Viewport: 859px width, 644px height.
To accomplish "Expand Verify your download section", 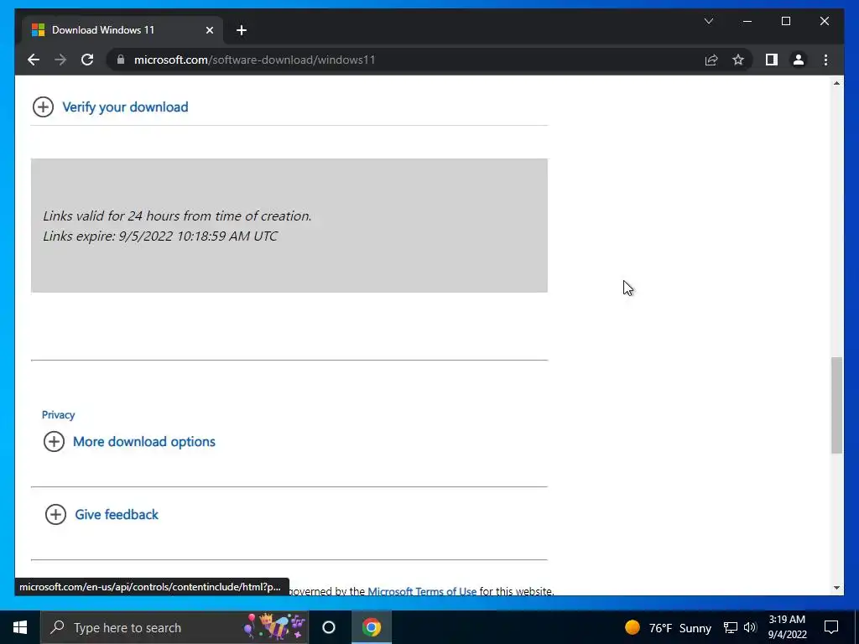I will coord(125,106).
